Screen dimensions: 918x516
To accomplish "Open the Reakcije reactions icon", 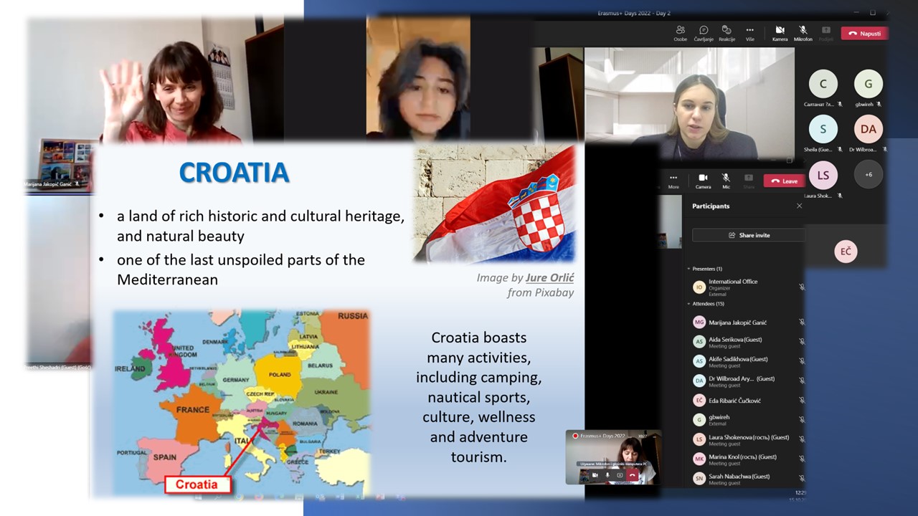I will tap(727, 31).
